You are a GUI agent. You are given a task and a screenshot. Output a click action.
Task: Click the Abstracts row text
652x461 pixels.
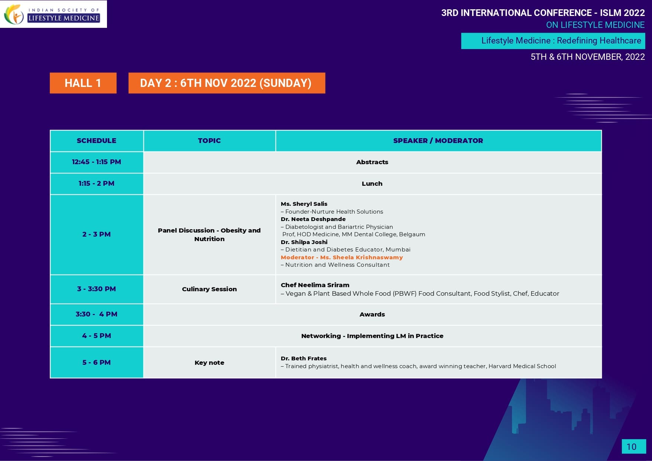click(x=372, y=162)
